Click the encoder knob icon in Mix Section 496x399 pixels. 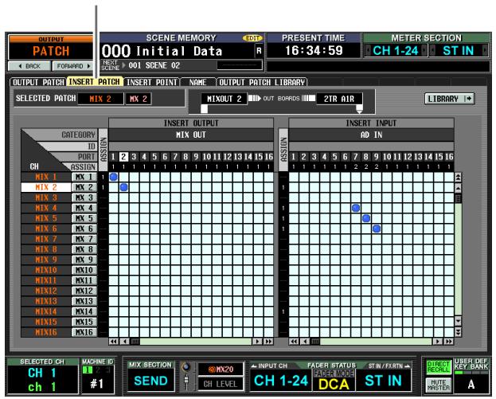[x=186, y=367]
